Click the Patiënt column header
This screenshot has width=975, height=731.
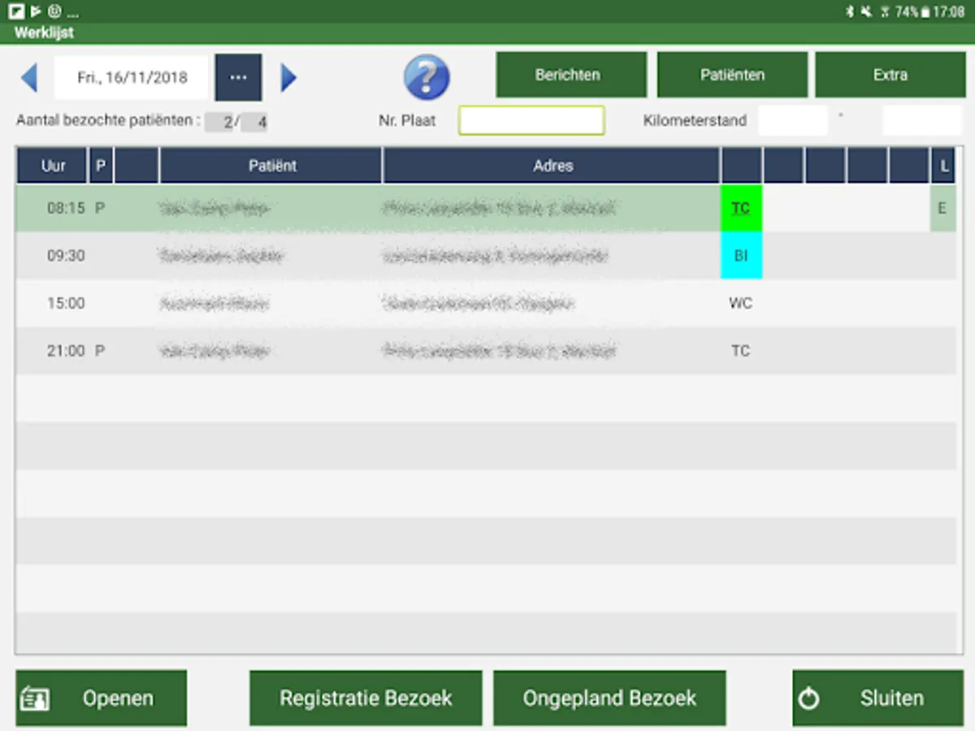tap(272, 166)
